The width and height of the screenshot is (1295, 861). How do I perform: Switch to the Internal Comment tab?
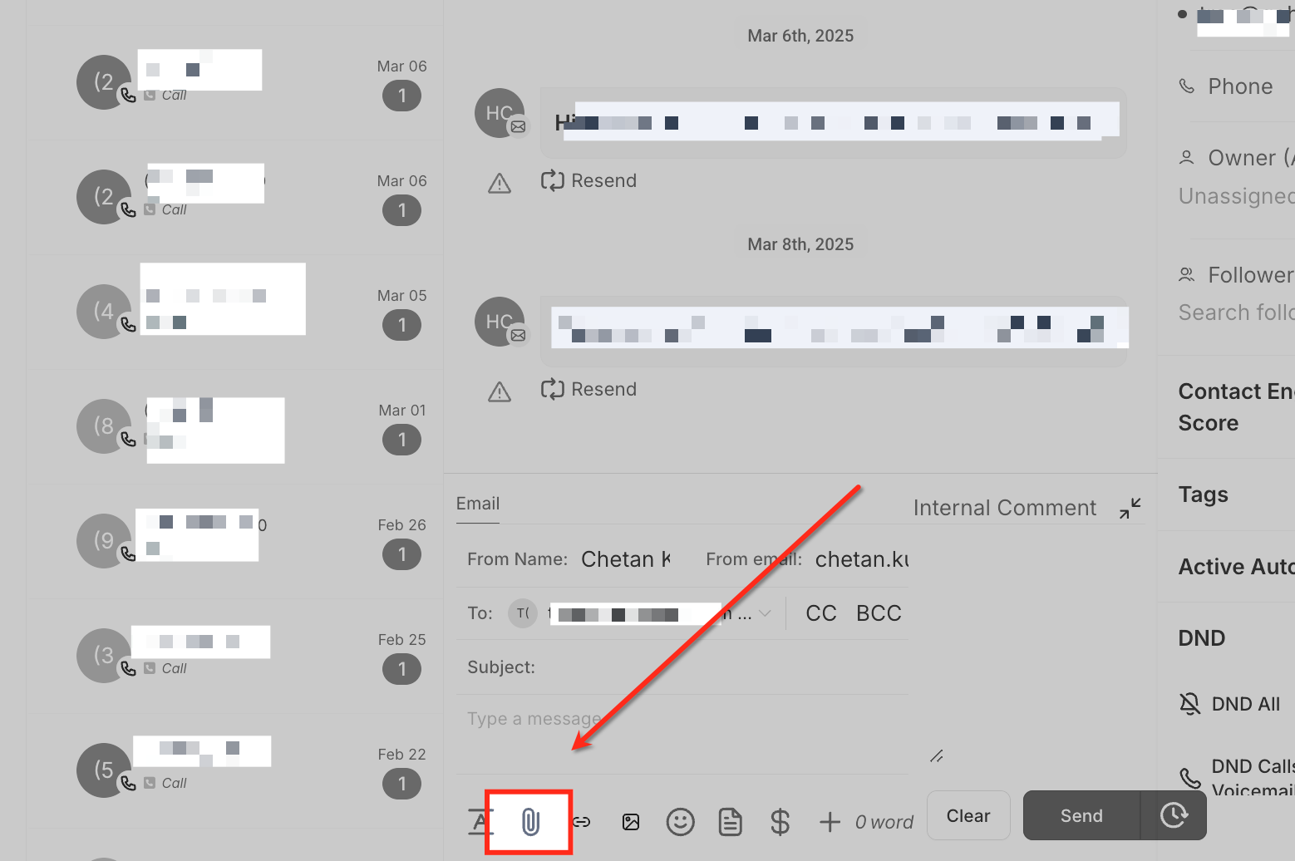coord(1004,508)
